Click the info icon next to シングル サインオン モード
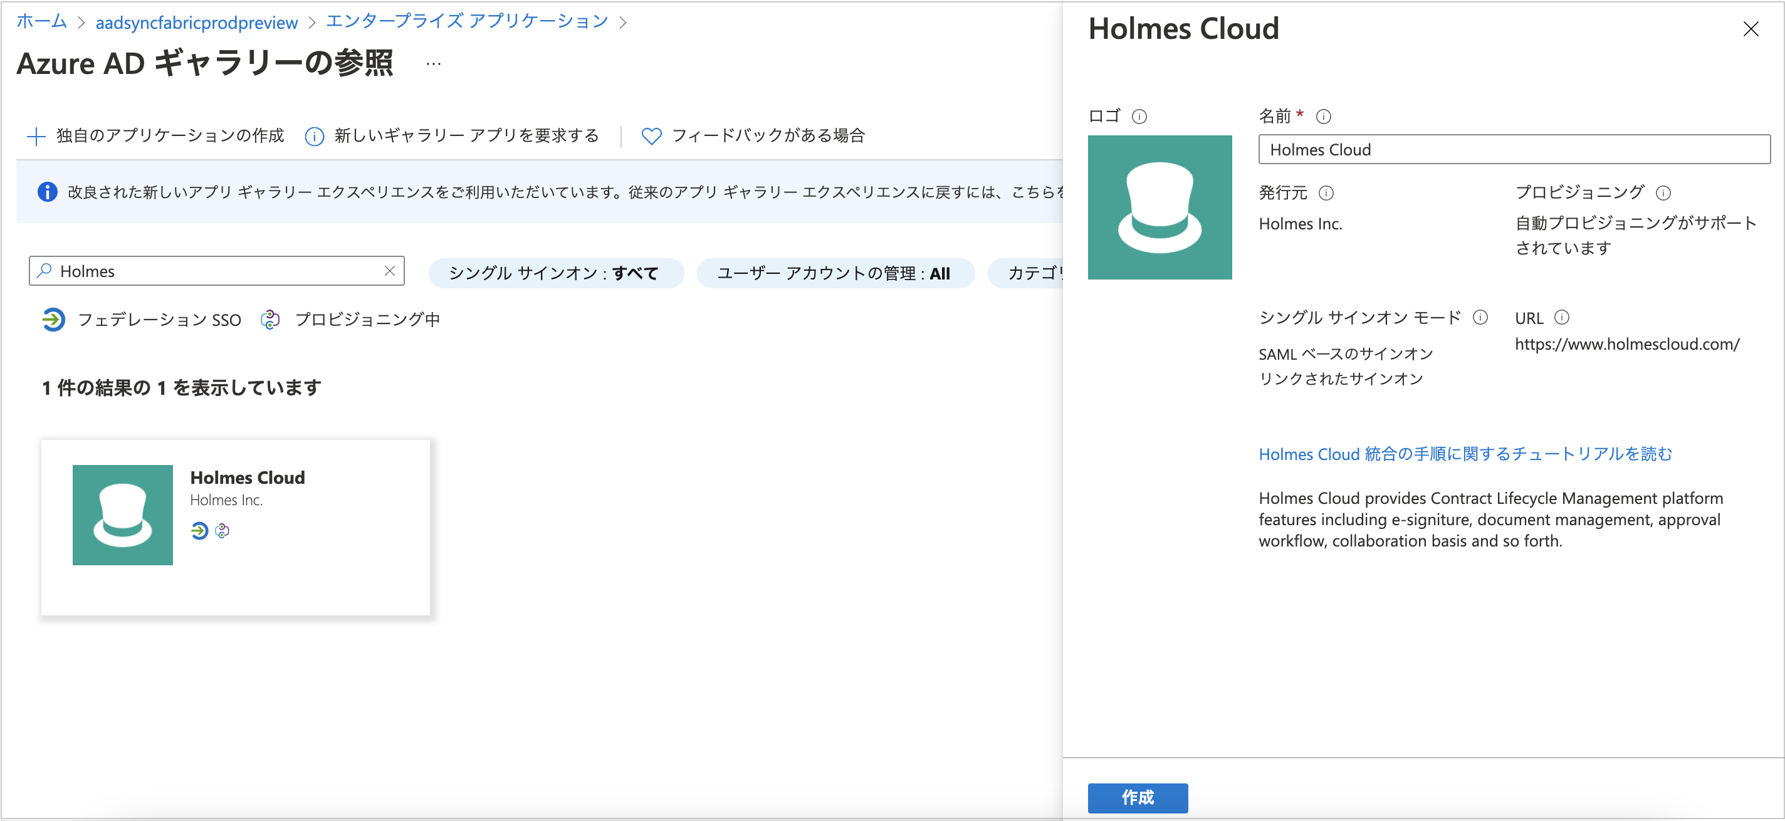 [1480, 317]
